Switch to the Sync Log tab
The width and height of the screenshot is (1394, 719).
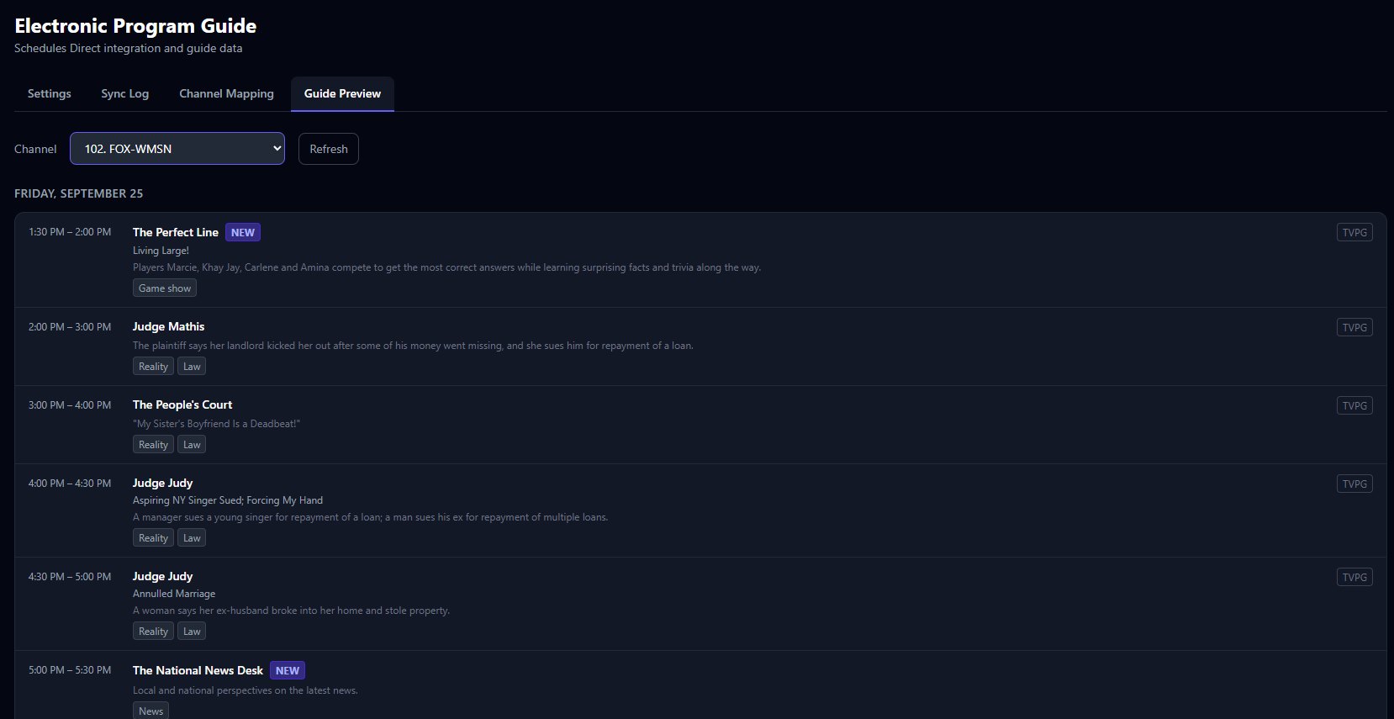124,93
